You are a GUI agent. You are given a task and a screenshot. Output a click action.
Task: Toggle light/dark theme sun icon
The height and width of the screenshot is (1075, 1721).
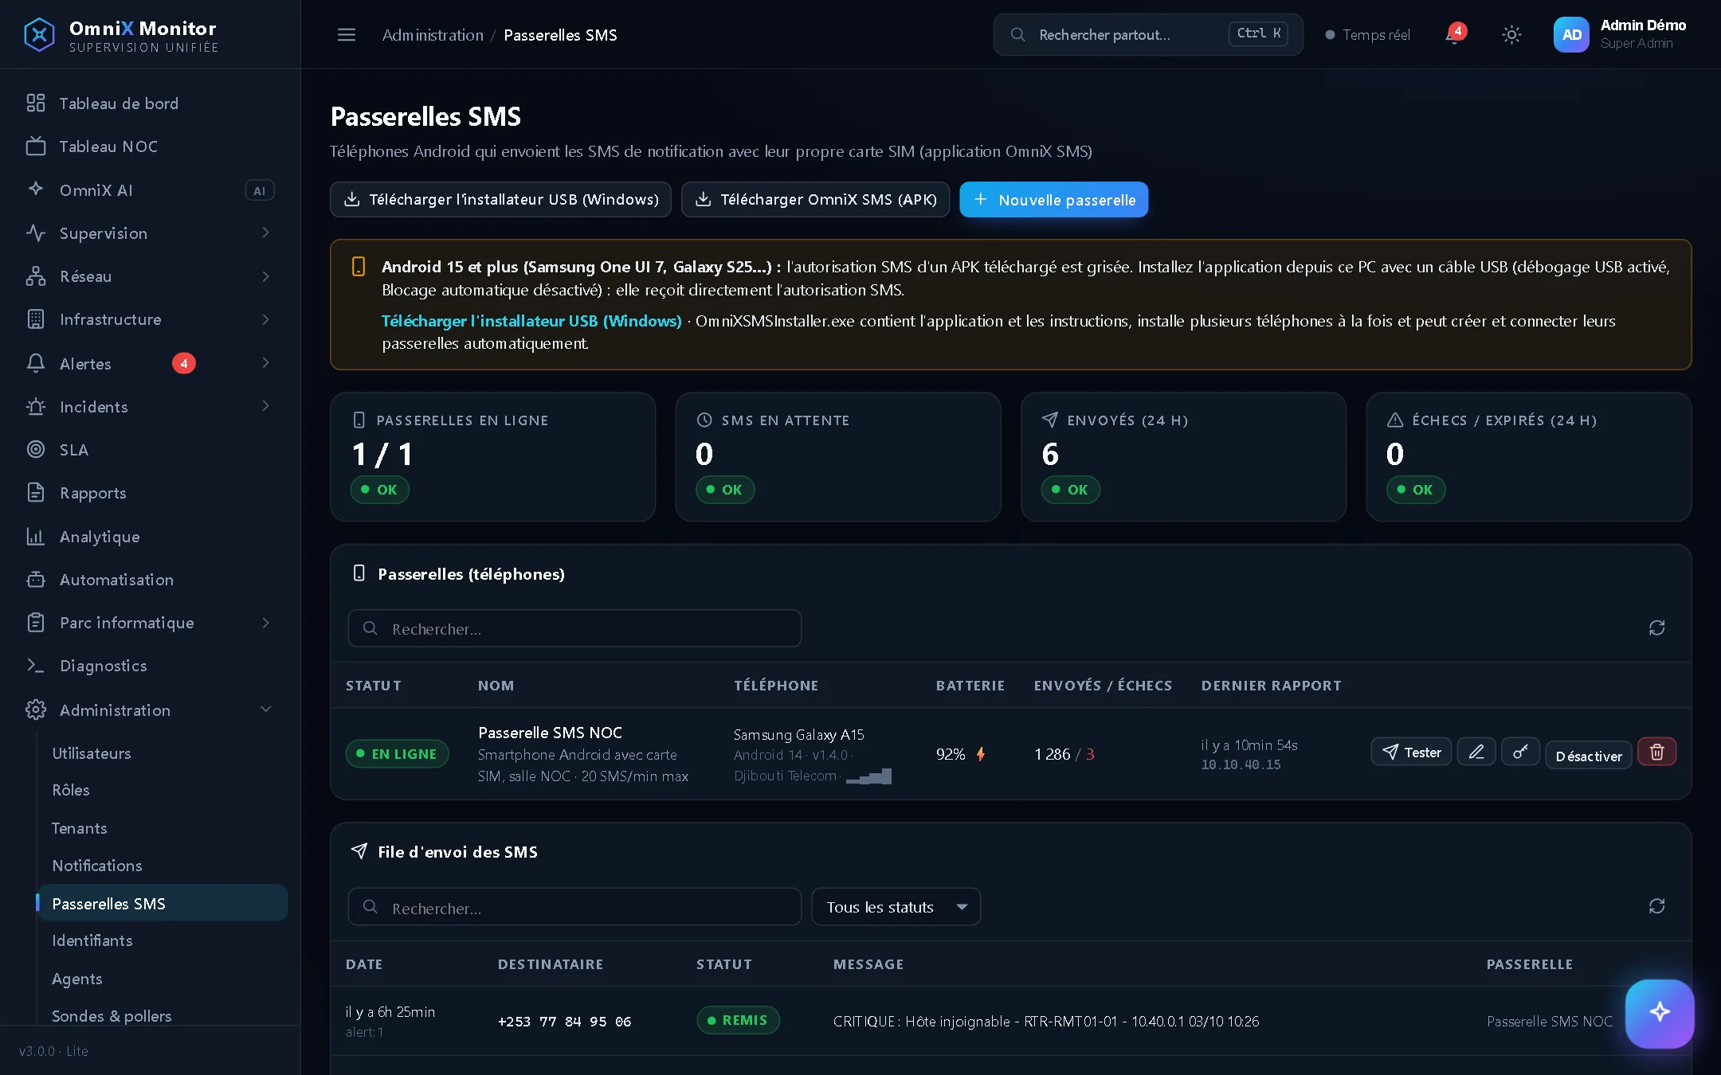(1511, 34)
